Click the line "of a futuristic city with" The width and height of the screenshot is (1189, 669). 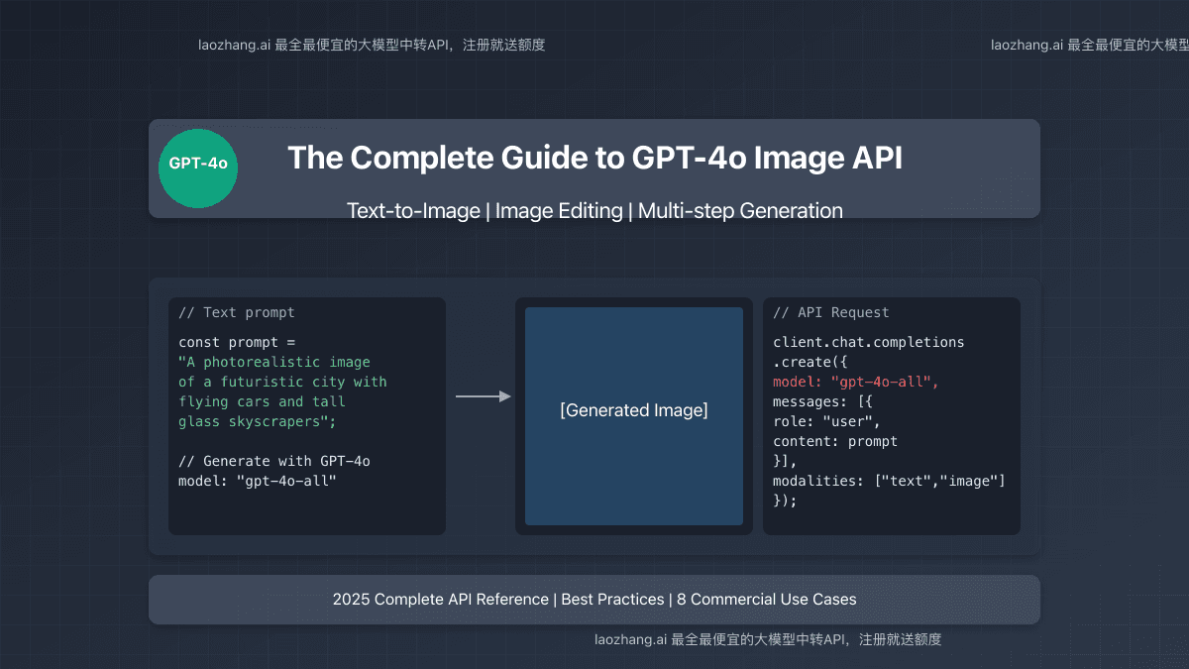[x=282, y=382]
